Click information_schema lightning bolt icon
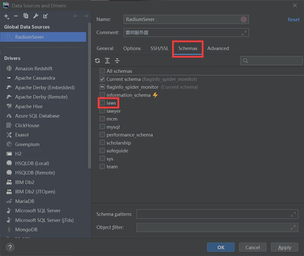 click(x=155, y=95)
